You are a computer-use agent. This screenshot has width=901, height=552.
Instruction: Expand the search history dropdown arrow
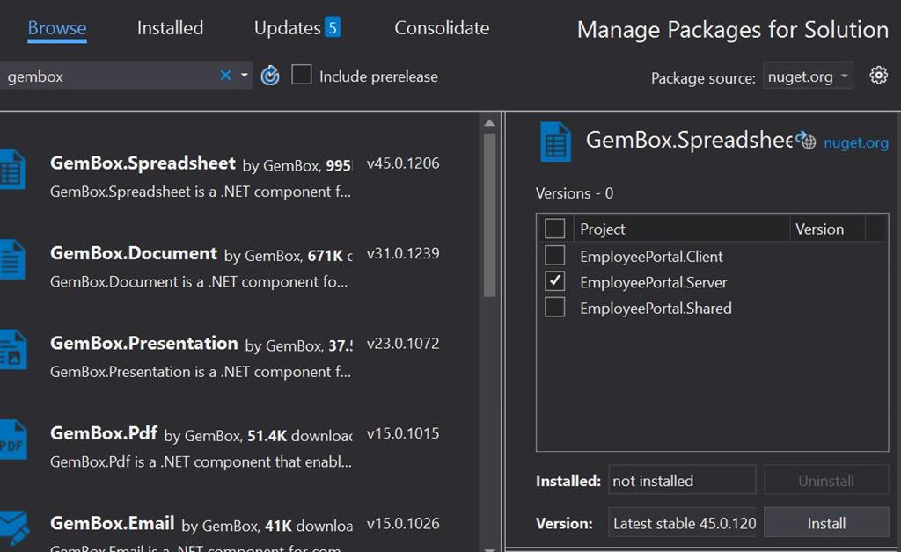245,76
